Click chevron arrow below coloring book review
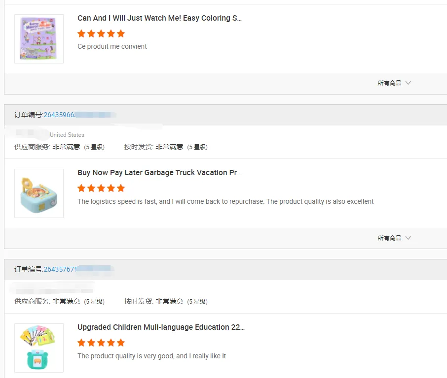The image size is (447, 378). tap(409, 83)
